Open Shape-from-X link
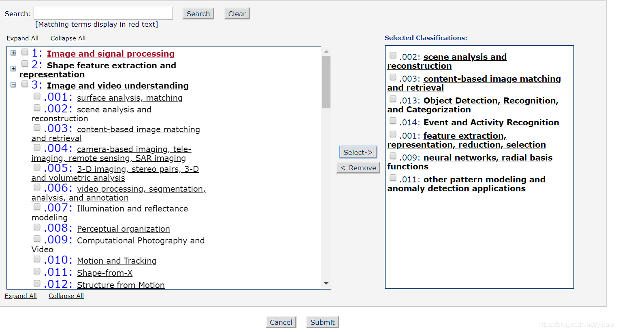Viewport: 618px width, 332px height. (x=105, y=273)
